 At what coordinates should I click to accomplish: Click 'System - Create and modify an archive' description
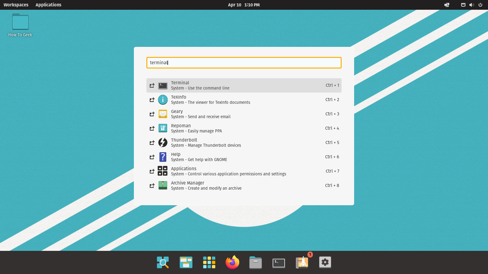[x=206, y=188]
